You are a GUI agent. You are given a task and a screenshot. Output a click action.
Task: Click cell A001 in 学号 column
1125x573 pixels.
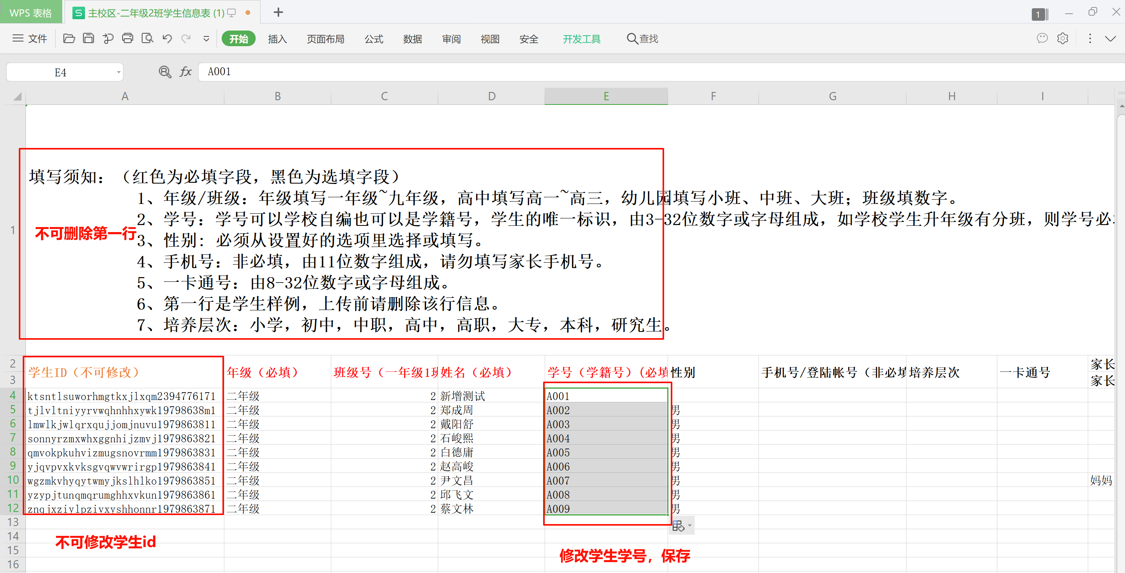tap(606, 396)
